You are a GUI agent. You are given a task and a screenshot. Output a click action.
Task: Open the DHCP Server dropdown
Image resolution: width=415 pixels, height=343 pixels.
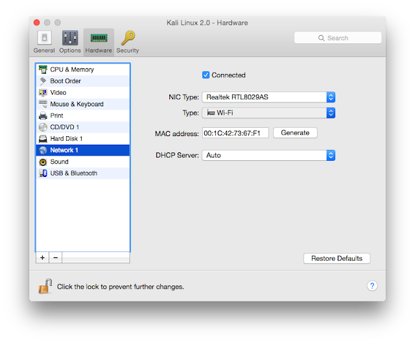(x=268, y=155)
